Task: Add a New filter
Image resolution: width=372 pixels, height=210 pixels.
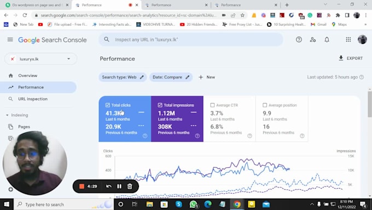Action: [x=207, y=77]
